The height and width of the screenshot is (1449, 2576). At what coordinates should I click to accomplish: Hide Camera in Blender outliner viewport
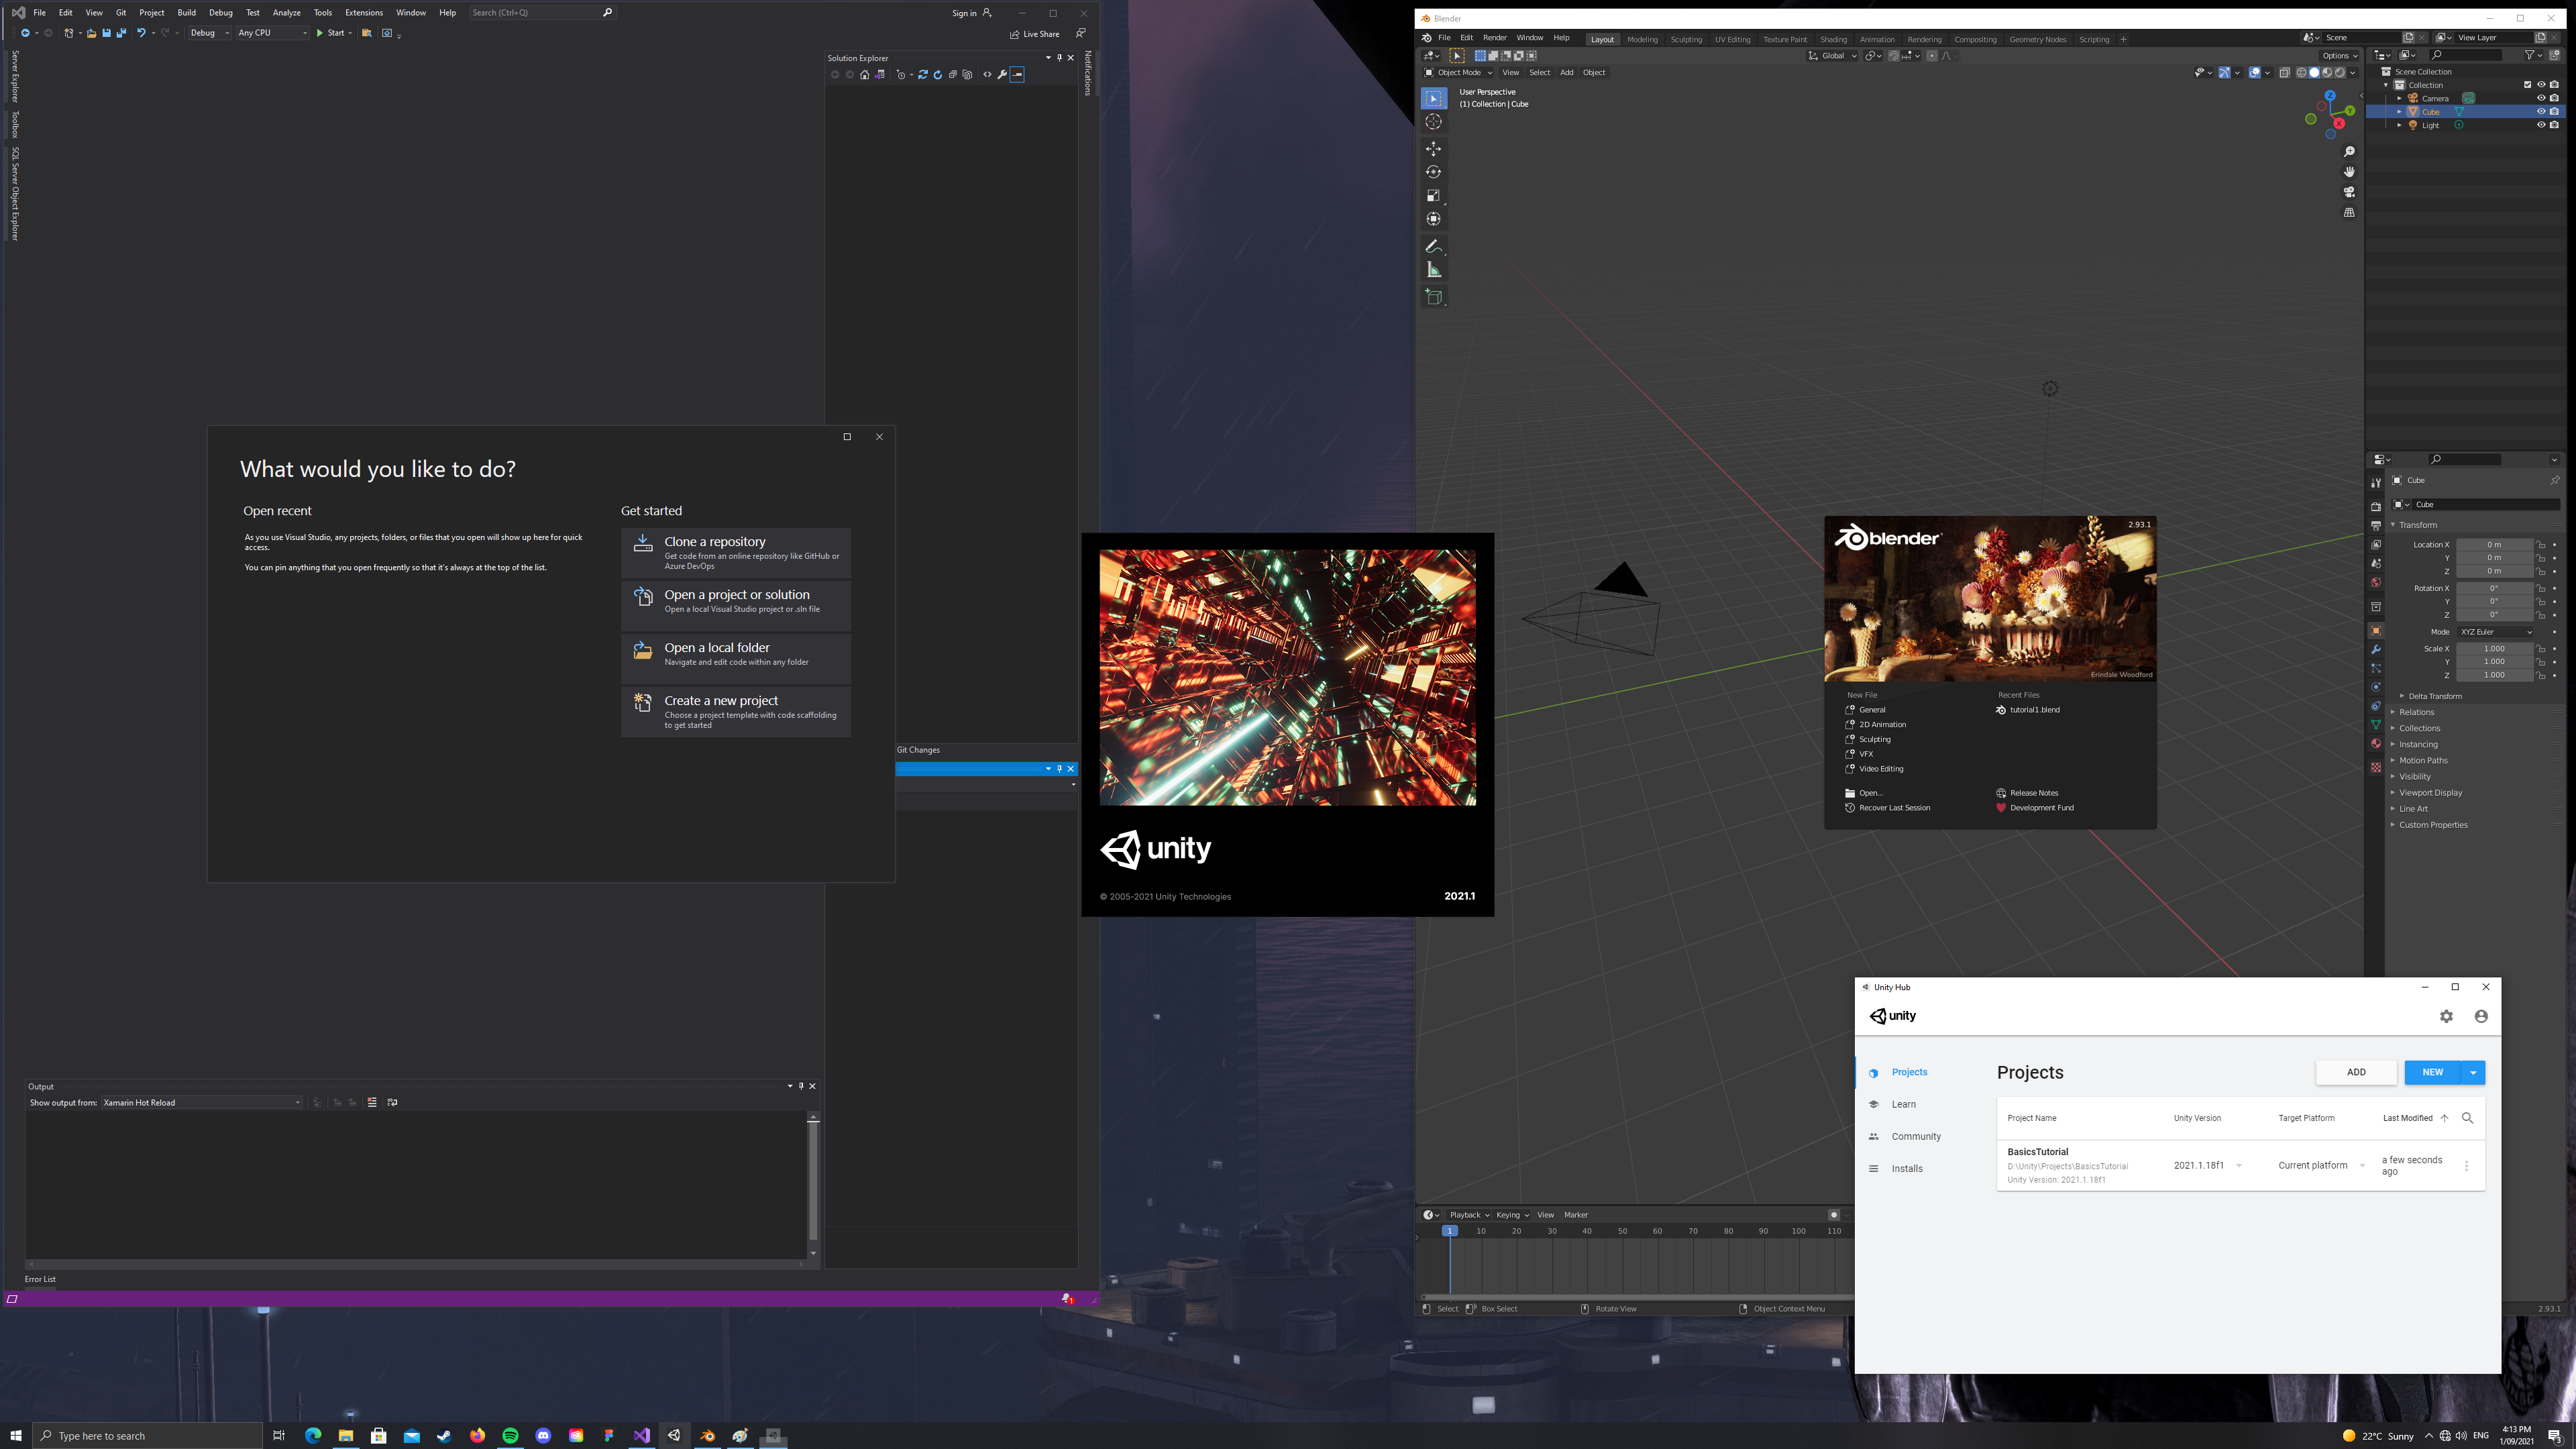click(x=2541, y=98)
